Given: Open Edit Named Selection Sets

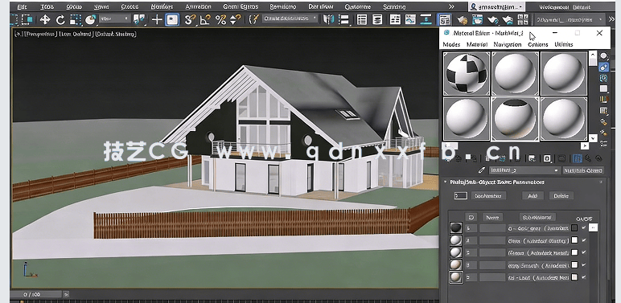Looking at the screenshot, I should 253,19.
